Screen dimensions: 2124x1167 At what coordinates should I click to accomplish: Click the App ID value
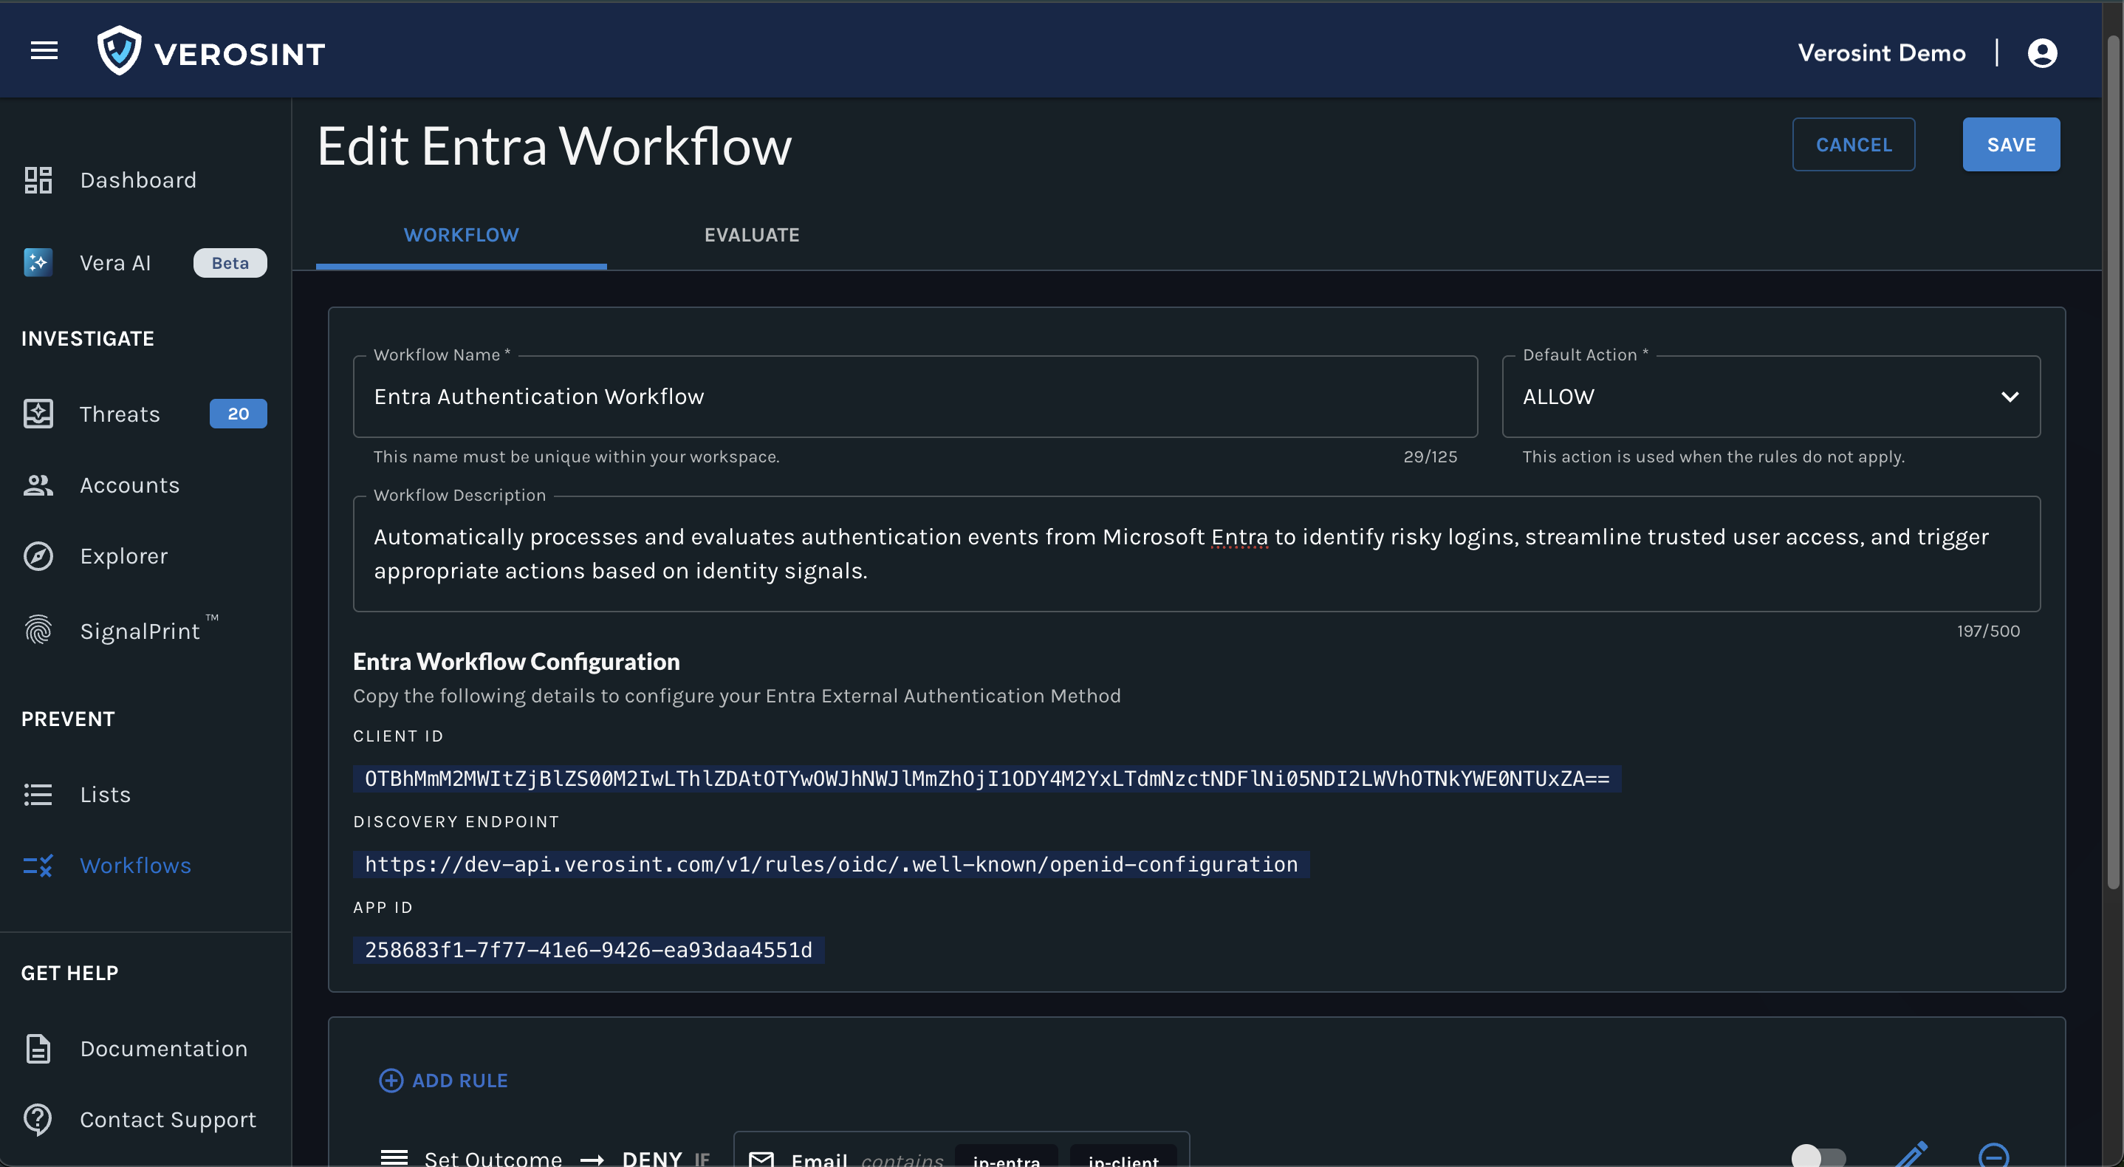[x=588, y=950]
